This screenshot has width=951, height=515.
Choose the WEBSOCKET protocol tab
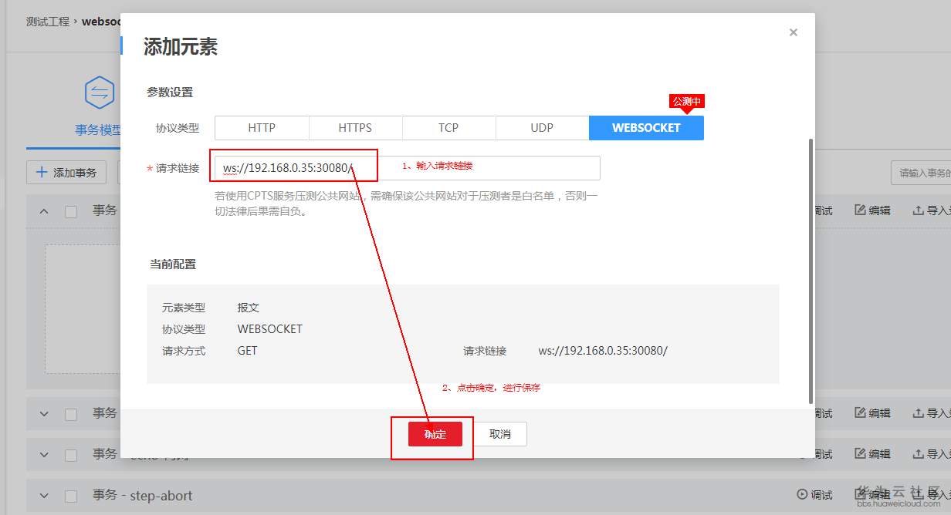pos(646,128)
